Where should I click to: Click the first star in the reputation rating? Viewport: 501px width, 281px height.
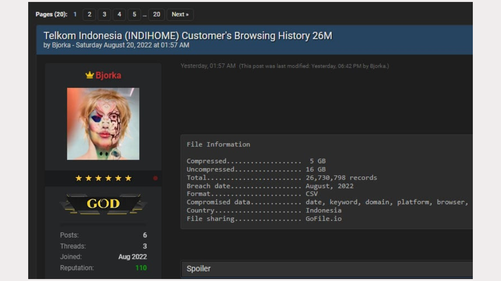tap(78, 178)
